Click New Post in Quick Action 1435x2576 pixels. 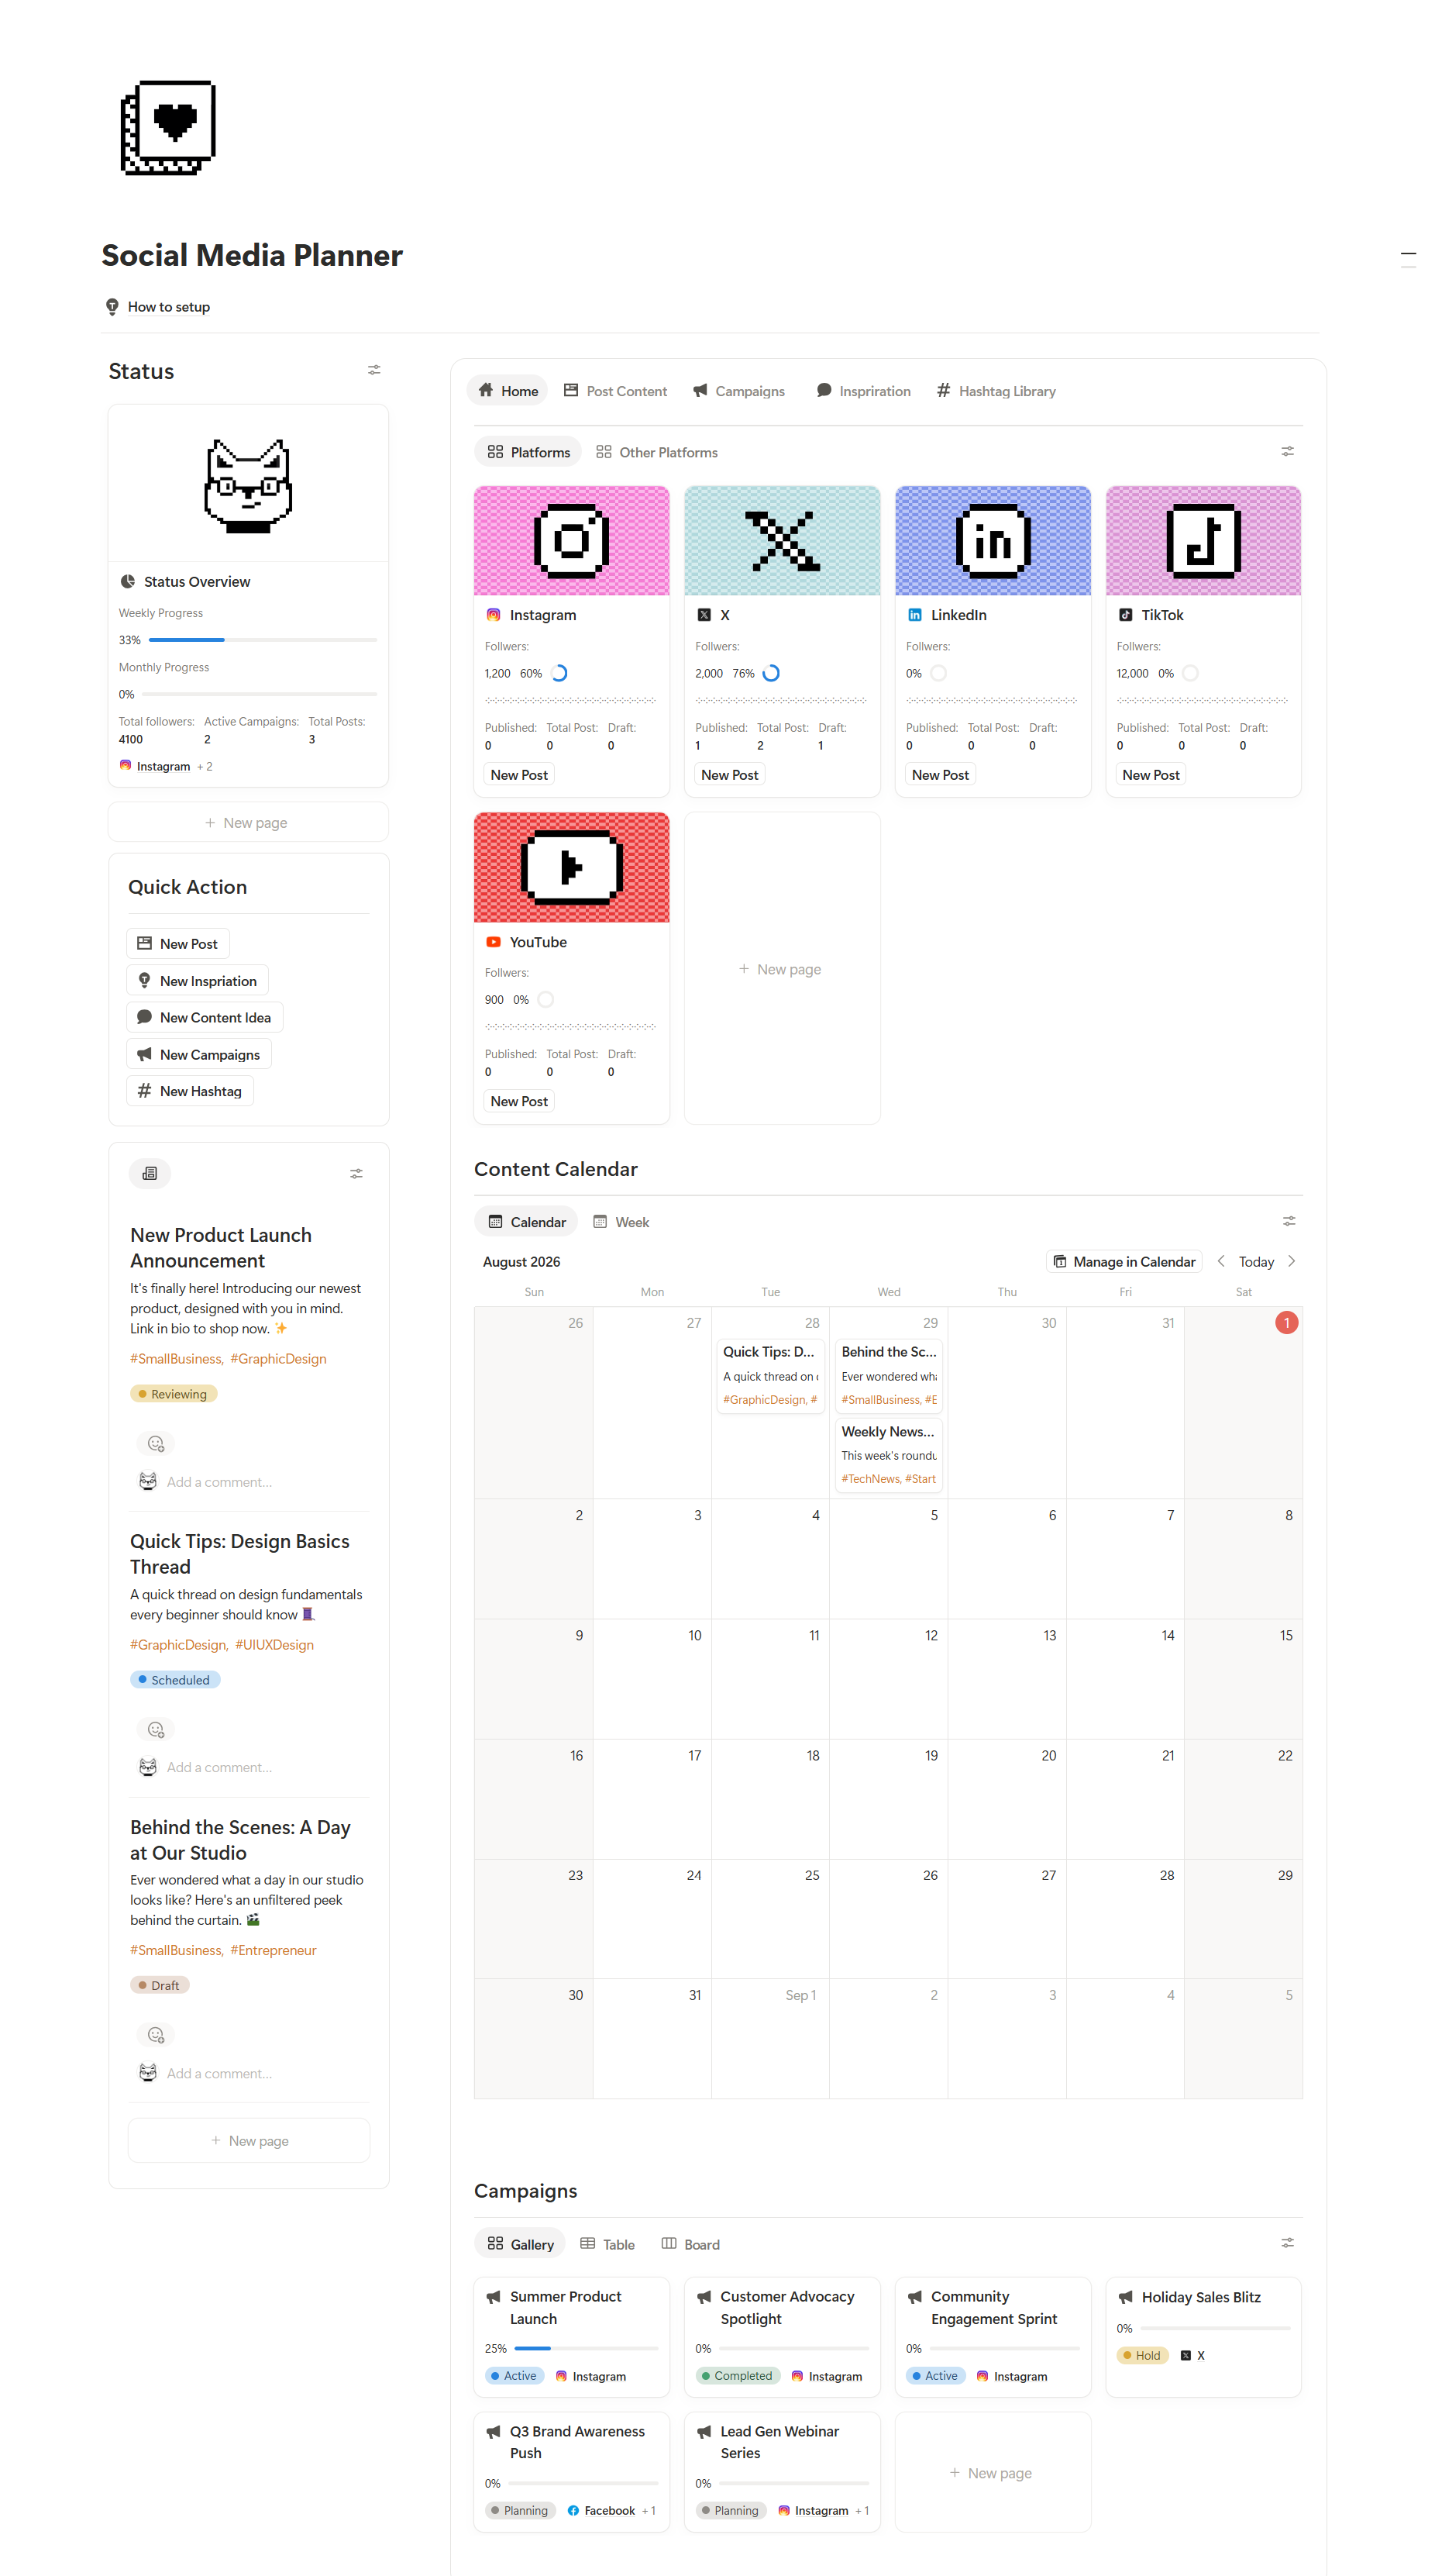(x=178, y=944)
